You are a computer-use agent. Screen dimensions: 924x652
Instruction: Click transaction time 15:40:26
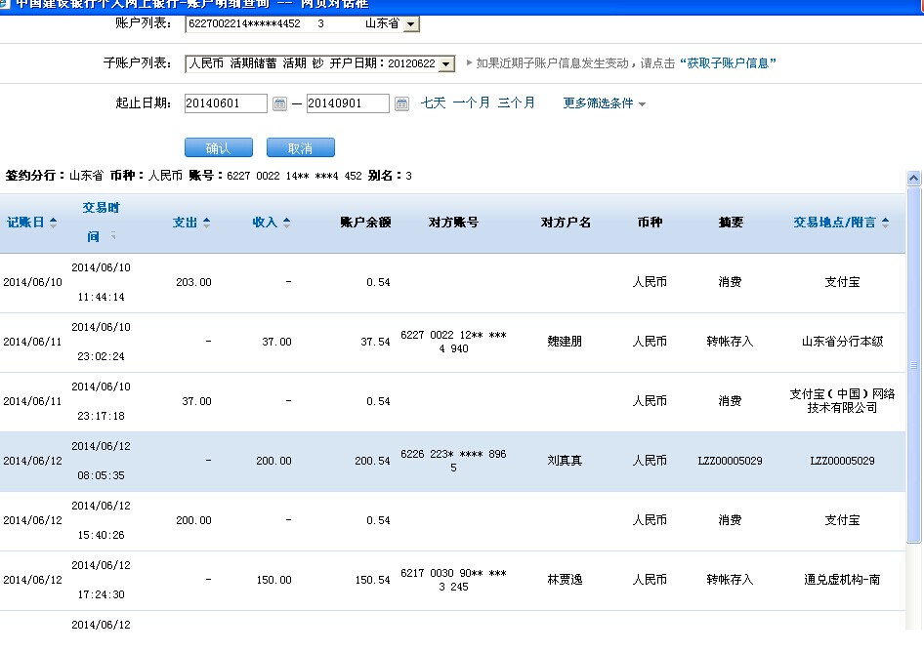point(101,535)
